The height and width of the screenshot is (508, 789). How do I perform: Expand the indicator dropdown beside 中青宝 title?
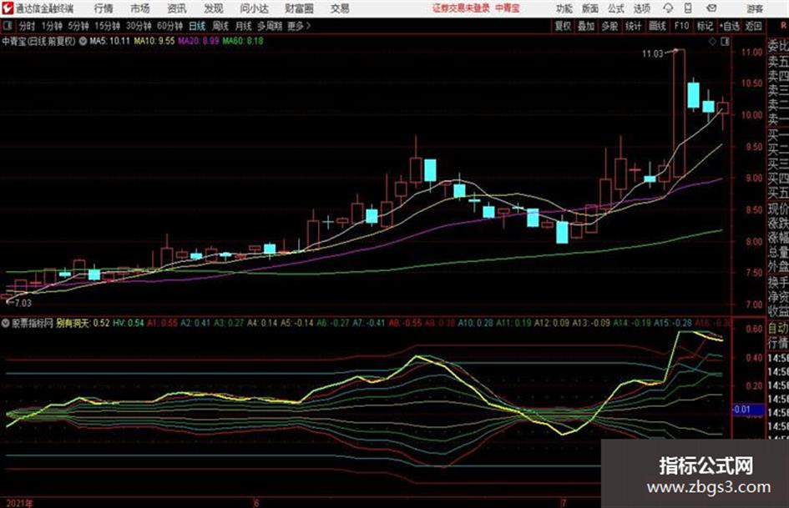click(83, 41)
